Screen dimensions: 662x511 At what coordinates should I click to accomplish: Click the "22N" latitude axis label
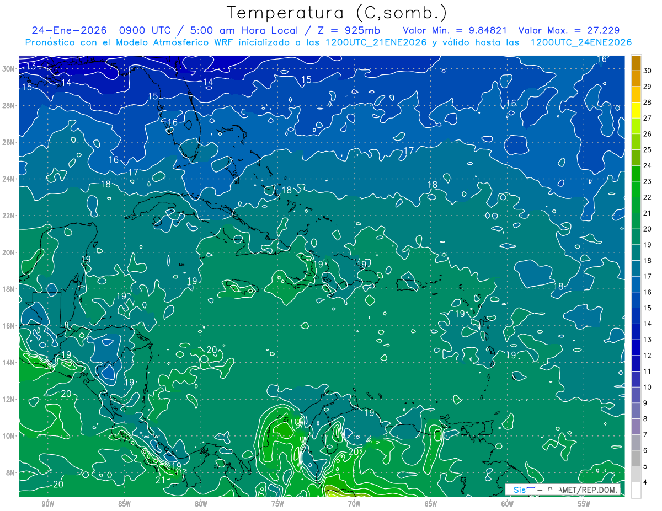coord(9,216)
